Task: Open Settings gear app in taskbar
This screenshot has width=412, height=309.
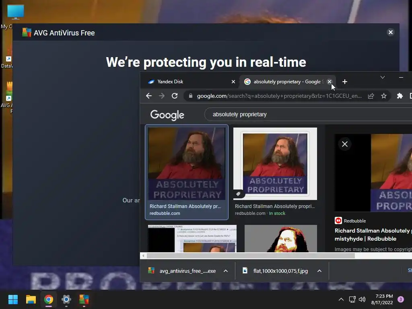Action: click(x=66, y=299)
